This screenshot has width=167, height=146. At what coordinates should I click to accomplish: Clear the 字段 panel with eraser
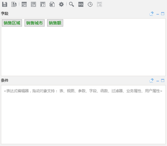click(152, 14)
